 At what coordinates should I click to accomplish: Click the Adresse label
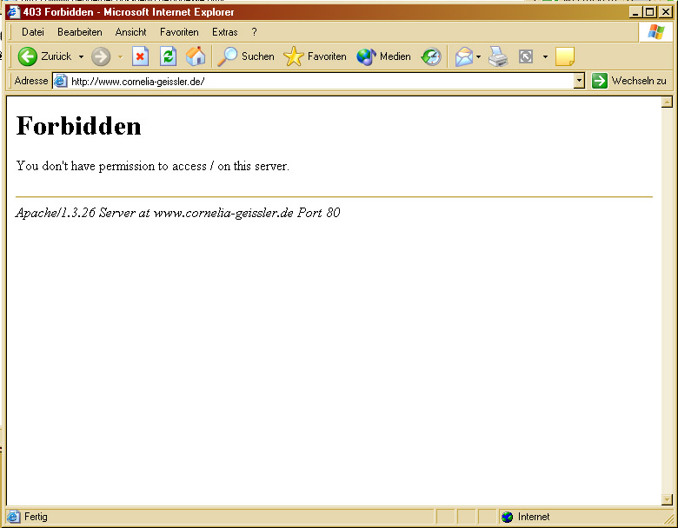coord(31,81)
